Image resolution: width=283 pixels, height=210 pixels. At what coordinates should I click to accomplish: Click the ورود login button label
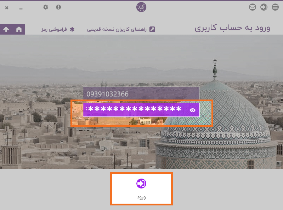[141, 197]
